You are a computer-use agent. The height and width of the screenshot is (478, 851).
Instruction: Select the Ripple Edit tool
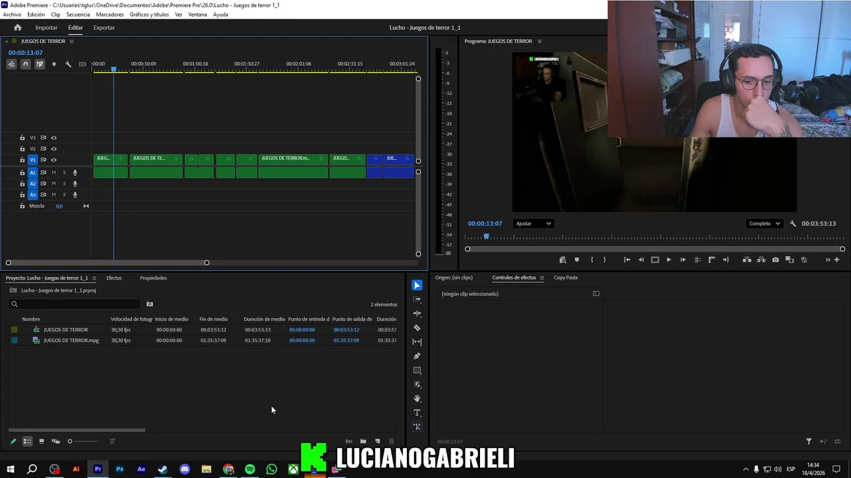pyautogui.click(x=417, y=313)
